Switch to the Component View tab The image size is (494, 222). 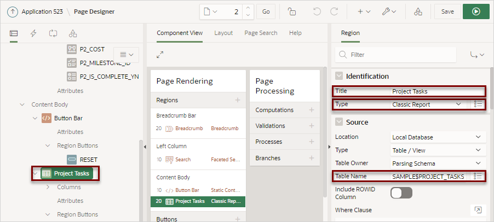(180, 33)
